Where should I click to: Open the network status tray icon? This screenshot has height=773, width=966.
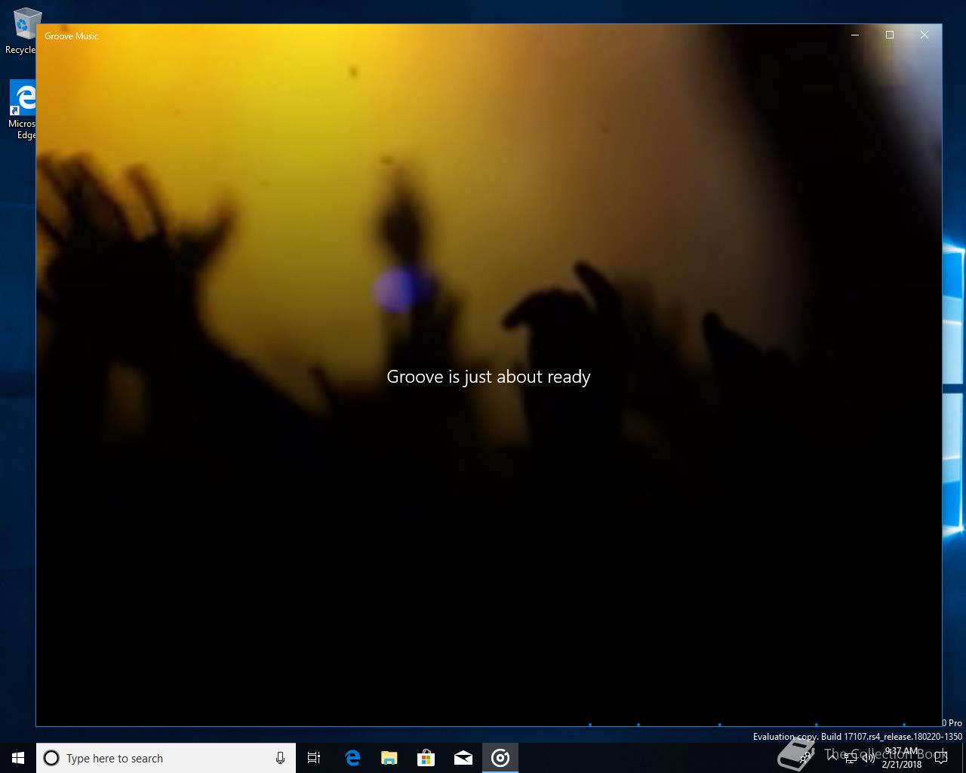(x=851, y=758)
